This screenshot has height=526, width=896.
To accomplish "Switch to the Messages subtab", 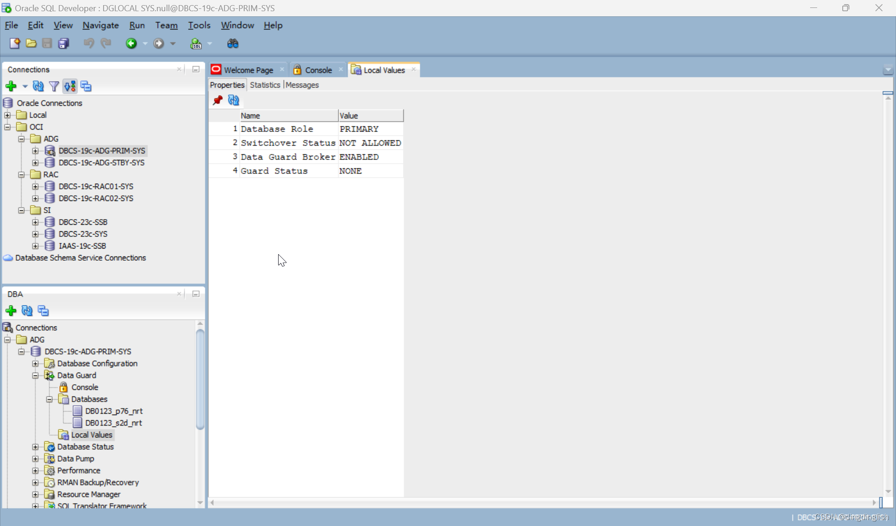I will 302,85.
